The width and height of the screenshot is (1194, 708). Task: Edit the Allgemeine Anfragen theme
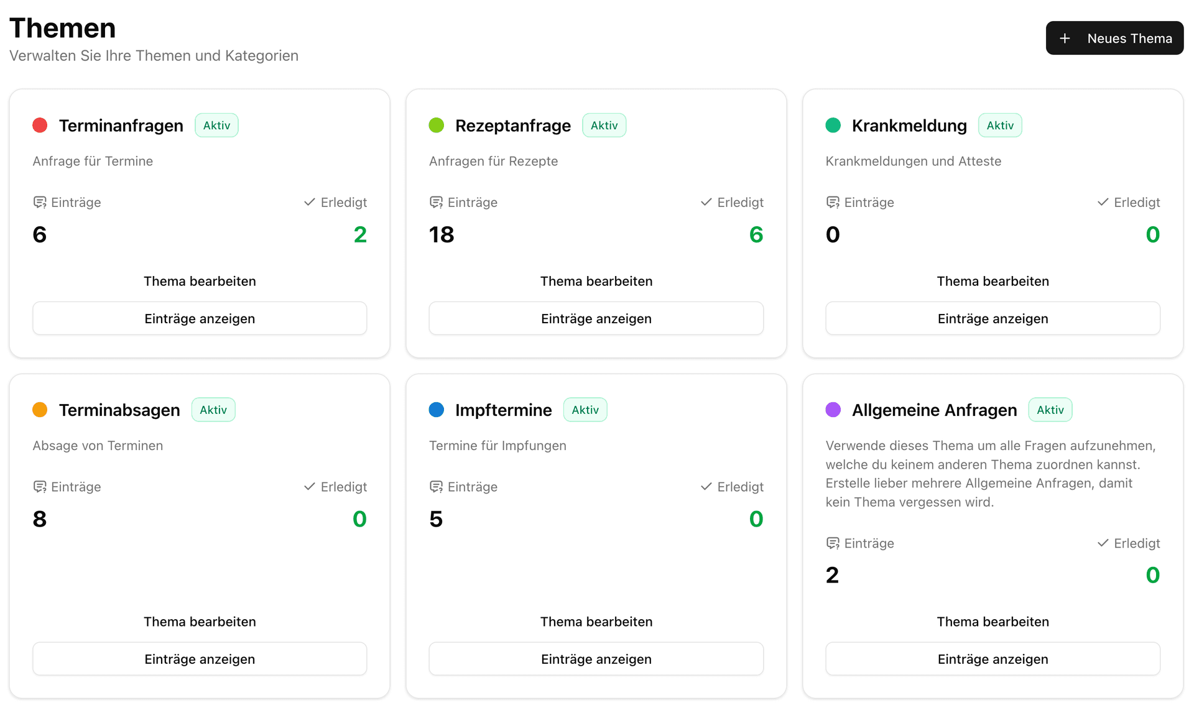coord(993,622)
